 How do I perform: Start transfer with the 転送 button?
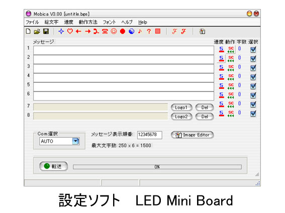tap(54, 166)
